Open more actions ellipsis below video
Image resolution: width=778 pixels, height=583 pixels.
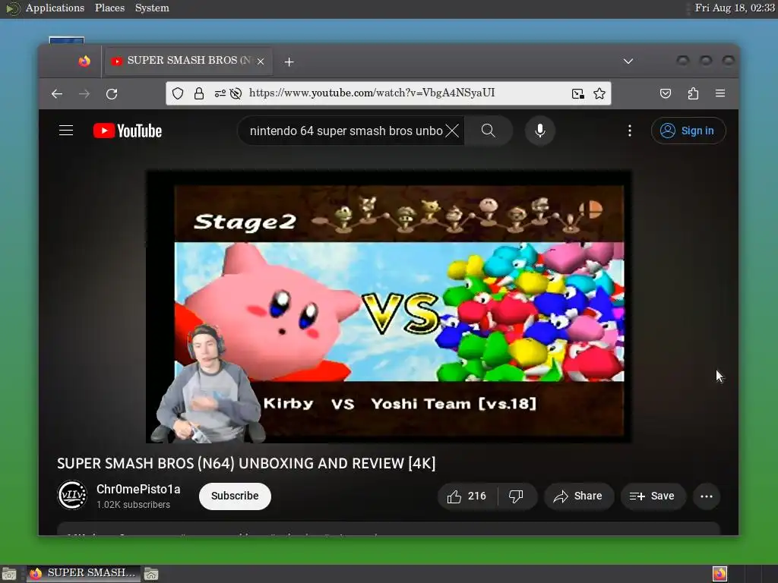click(707, 496)
